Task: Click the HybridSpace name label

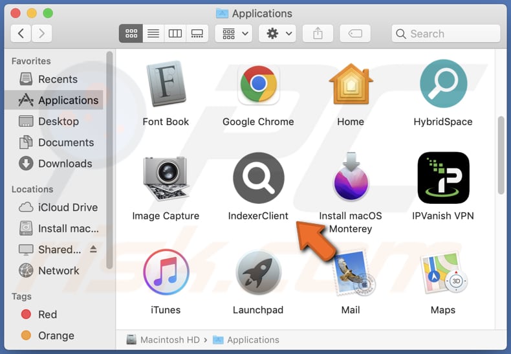Action: [443, 122]
